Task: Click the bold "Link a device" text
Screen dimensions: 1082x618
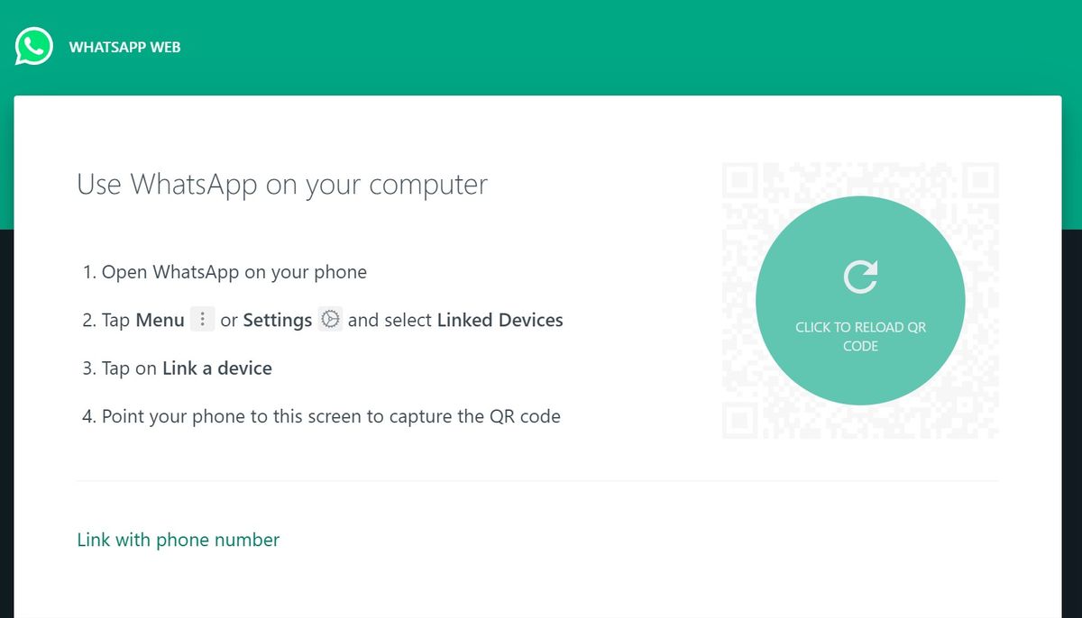Action: 217,368
